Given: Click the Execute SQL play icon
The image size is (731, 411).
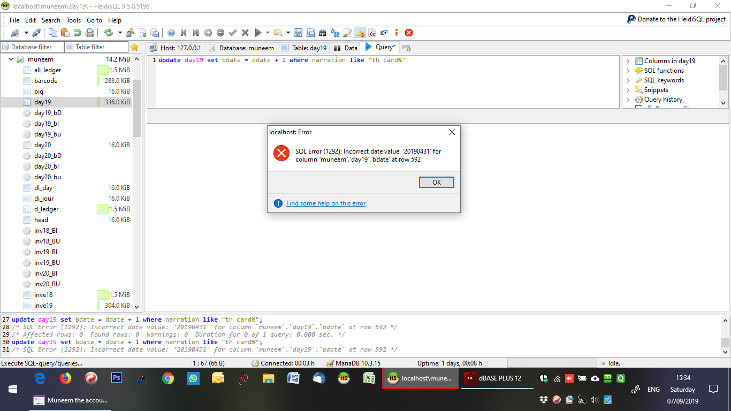Looking at the screenshot, I should pos(258,33).
